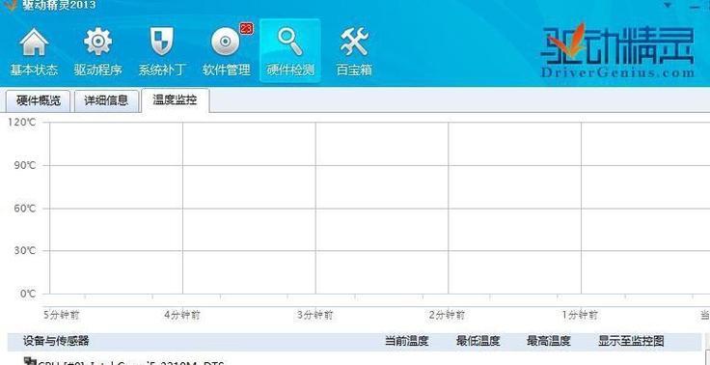Viewport: 710px width, 365px height.
Task: Click the 显示至监控图 column header
Action: point(631,341)
